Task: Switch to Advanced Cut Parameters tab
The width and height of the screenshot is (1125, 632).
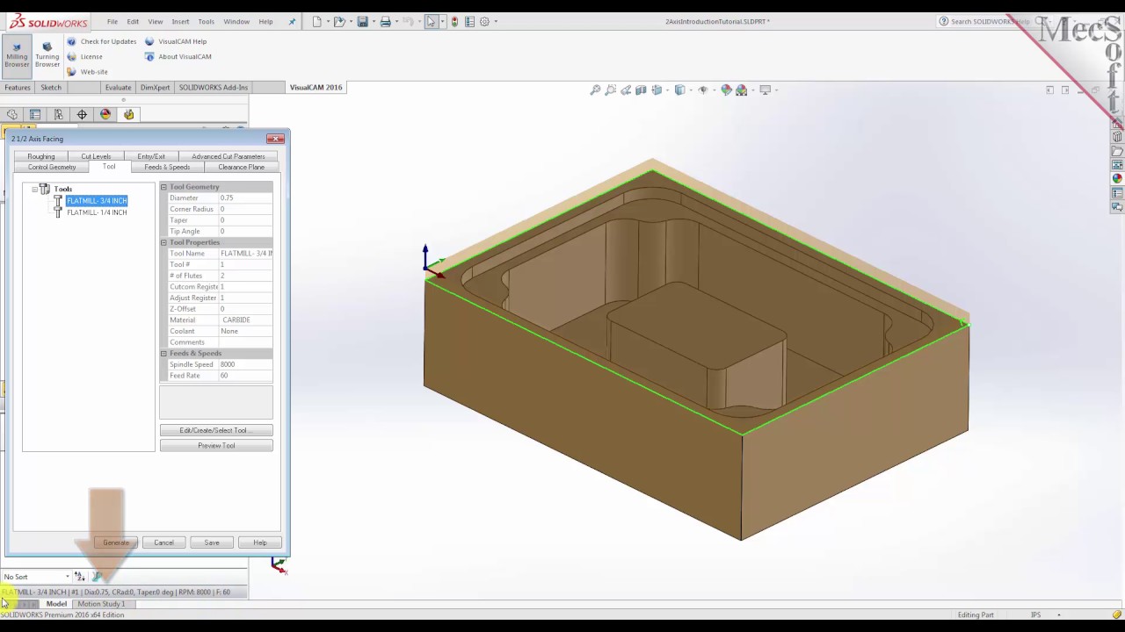Action: tap(229, 156)
